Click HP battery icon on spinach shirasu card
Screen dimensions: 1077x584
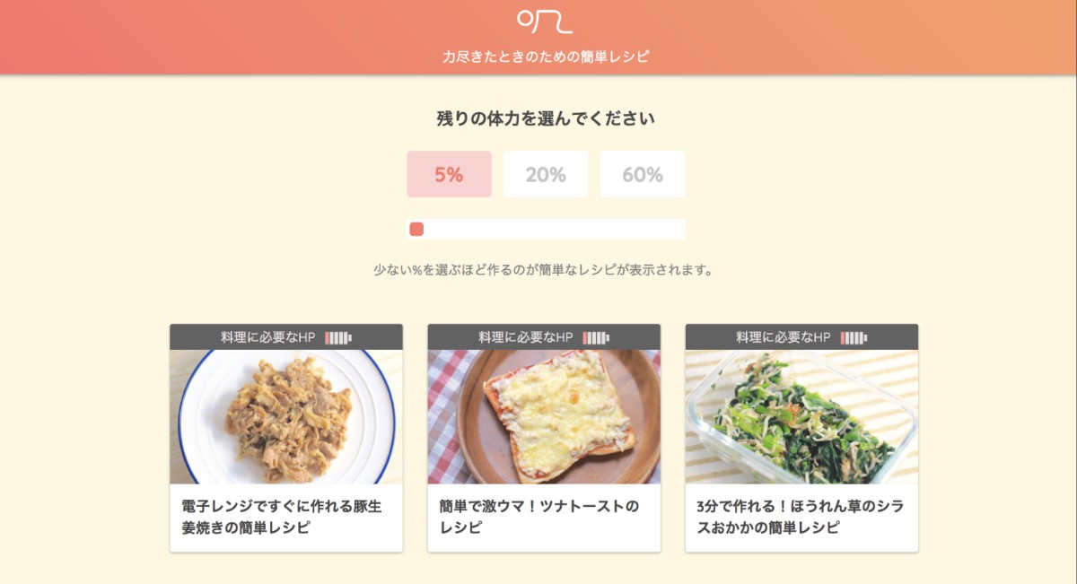pyautogui.click(x=854, y=338)
